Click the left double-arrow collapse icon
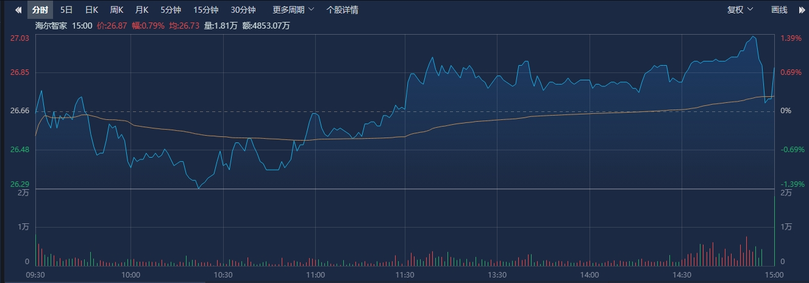Image resolution: width=809 pixels, height=283 pixels. (18, 10)
